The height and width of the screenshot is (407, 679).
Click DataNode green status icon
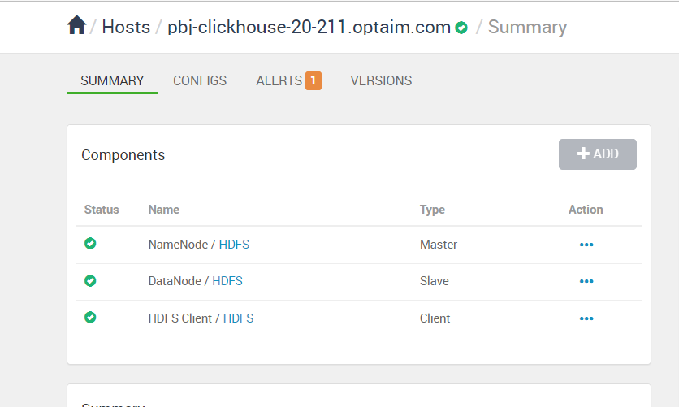click(90, 280)
